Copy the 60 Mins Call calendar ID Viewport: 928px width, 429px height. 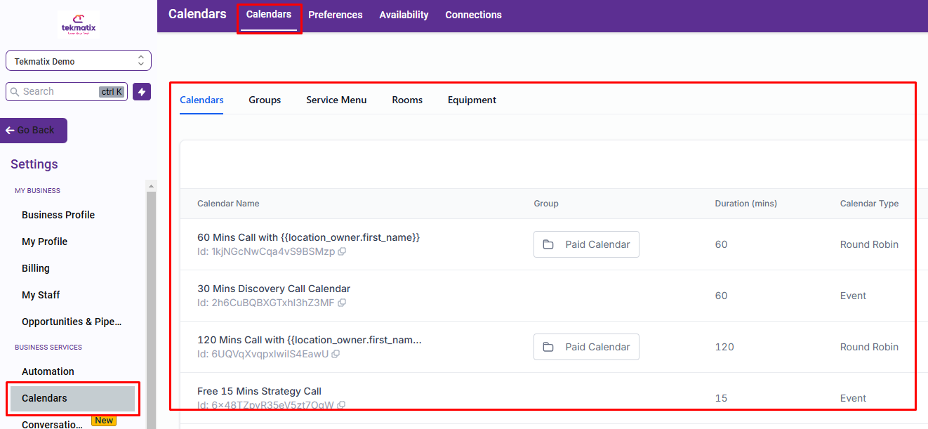342,251
